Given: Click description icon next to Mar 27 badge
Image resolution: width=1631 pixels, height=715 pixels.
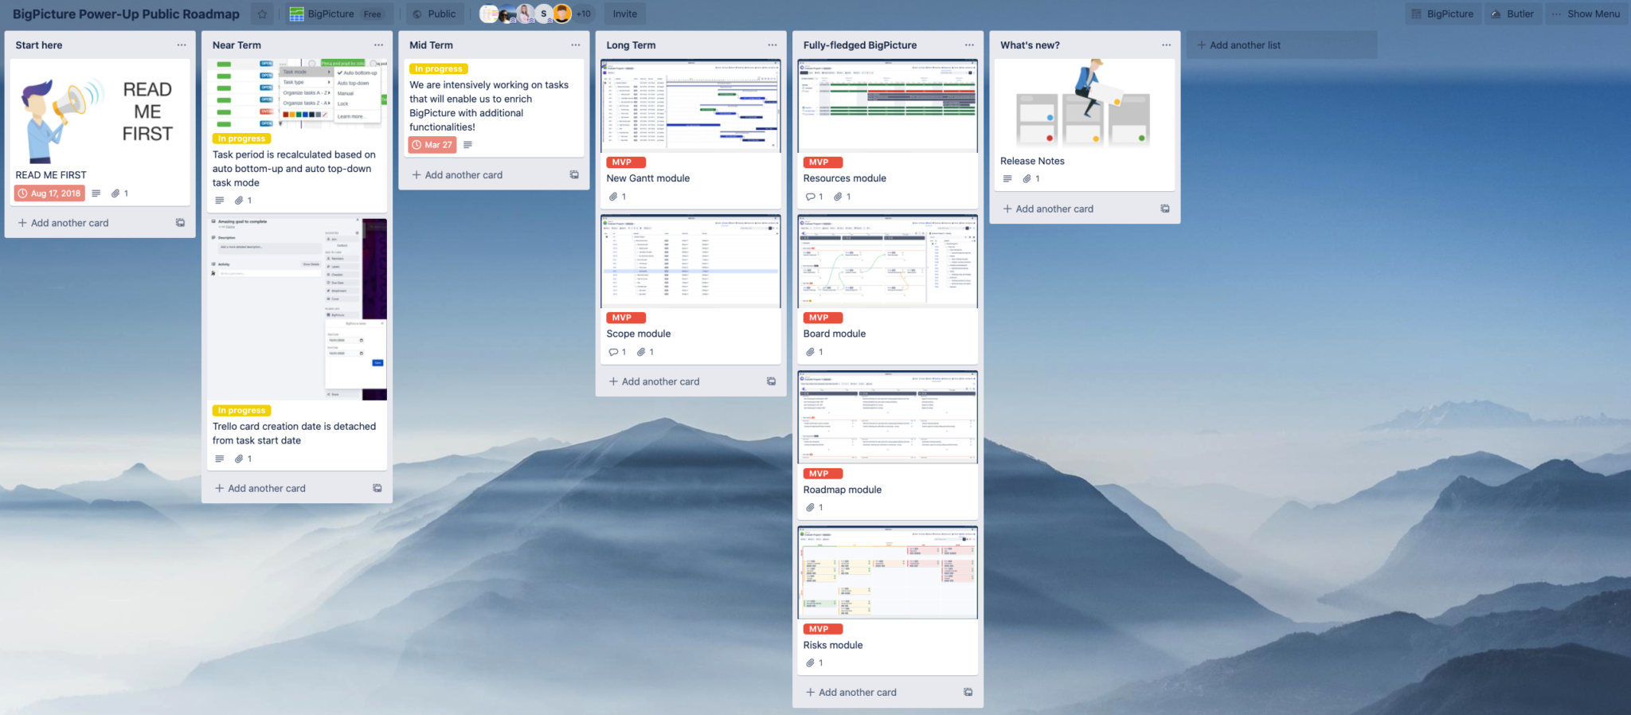Looking at the screenshot, I should pyautogui.click(x=467, y=145).
